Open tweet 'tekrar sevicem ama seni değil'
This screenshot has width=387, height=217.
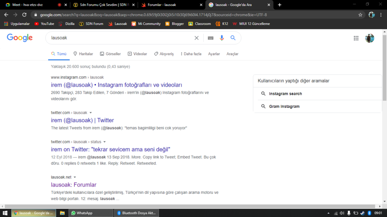(x=111, y=149)
